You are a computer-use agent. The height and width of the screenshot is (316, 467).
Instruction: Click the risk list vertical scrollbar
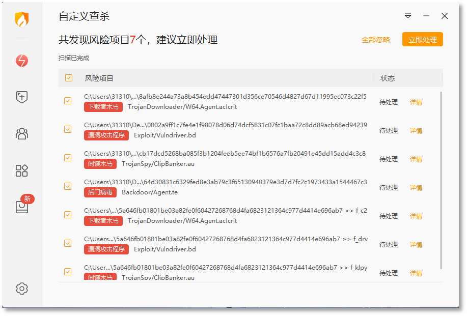pyautogui.click(x=441, y=180)
